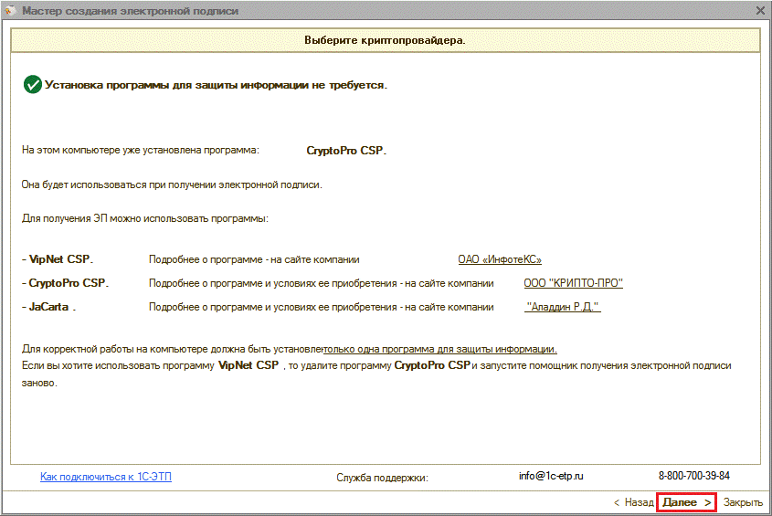Open the Как подключиться к 1С-ЭТП link
The image size is (772, 516).
[106, 477]
